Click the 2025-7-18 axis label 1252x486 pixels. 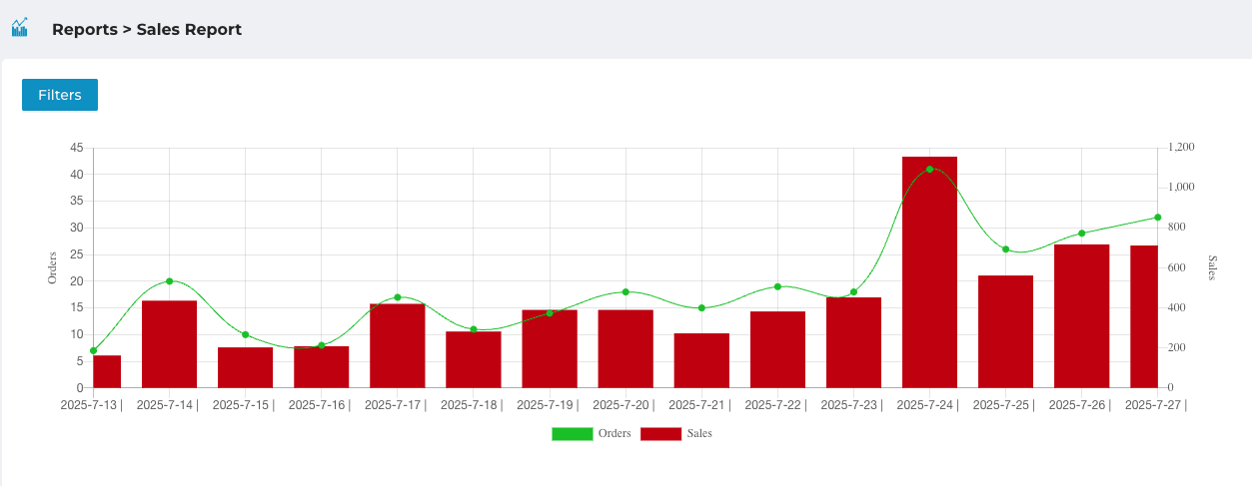[472, 405]
